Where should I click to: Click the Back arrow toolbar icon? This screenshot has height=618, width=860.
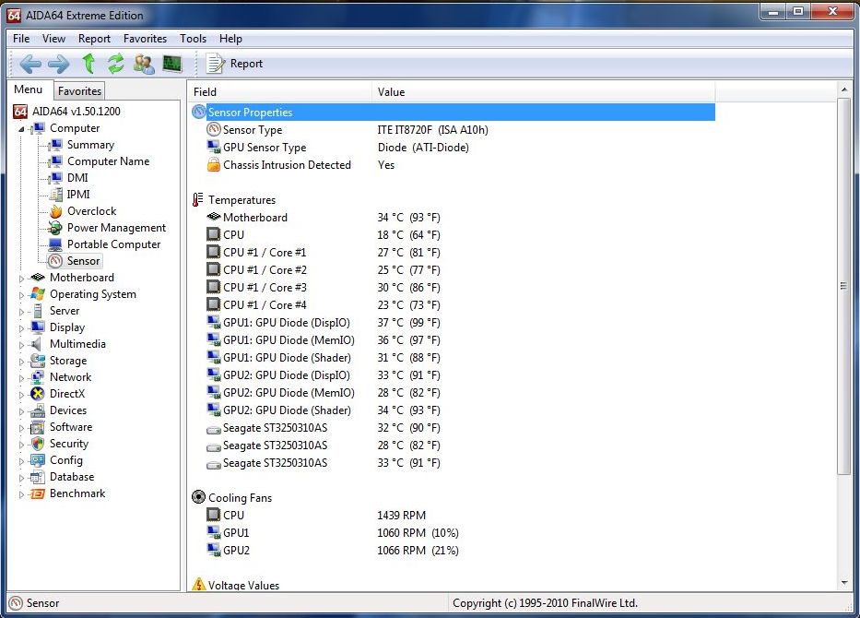click(x=30, y=64)
